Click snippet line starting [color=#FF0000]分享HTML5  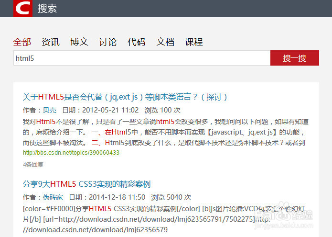[x=164, y=209]
